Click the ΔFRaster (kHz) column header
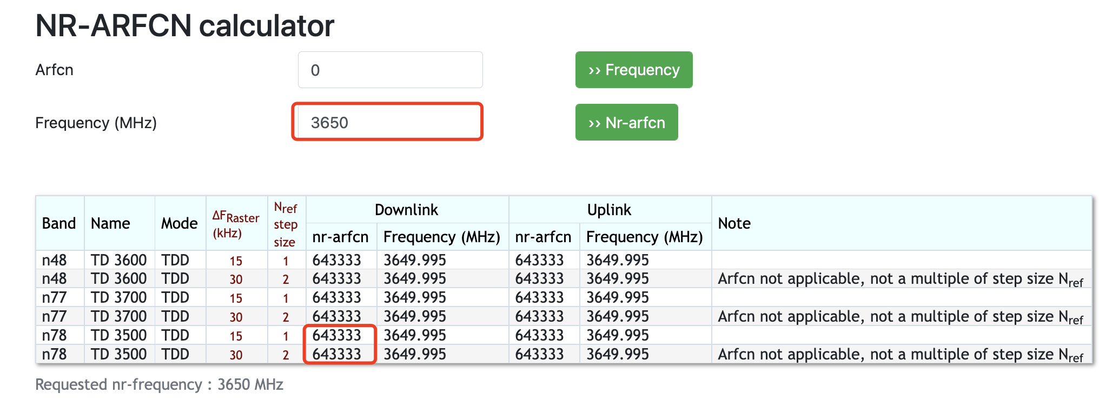The height and width of the screenshot is (406, 1112). 236,224
